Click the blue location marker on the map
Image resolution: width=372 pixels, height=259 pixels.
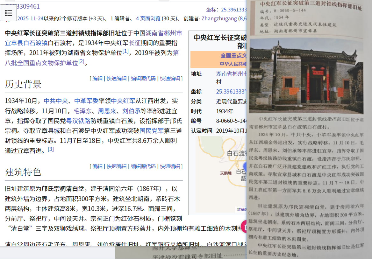click(x=245, y=166)
